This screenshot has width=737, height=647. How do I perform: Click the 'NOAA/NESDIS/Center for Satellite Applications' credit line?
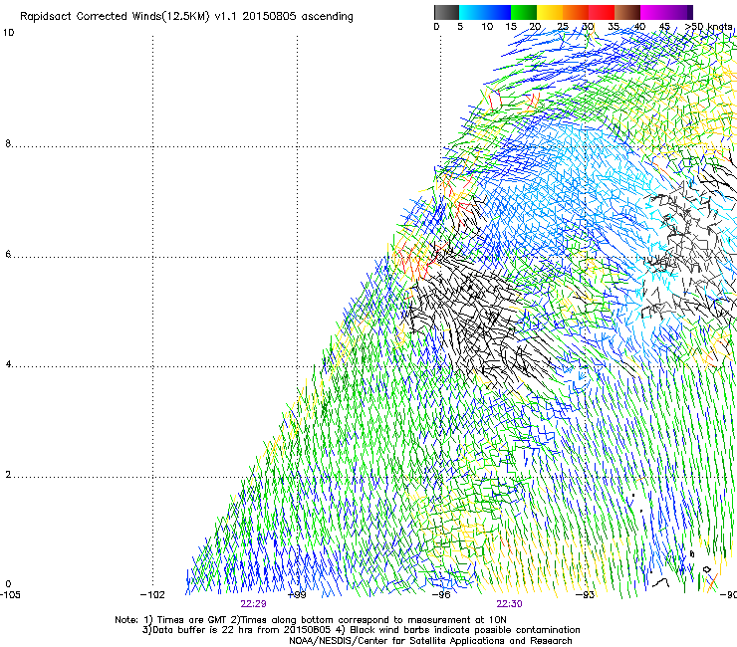430,641
